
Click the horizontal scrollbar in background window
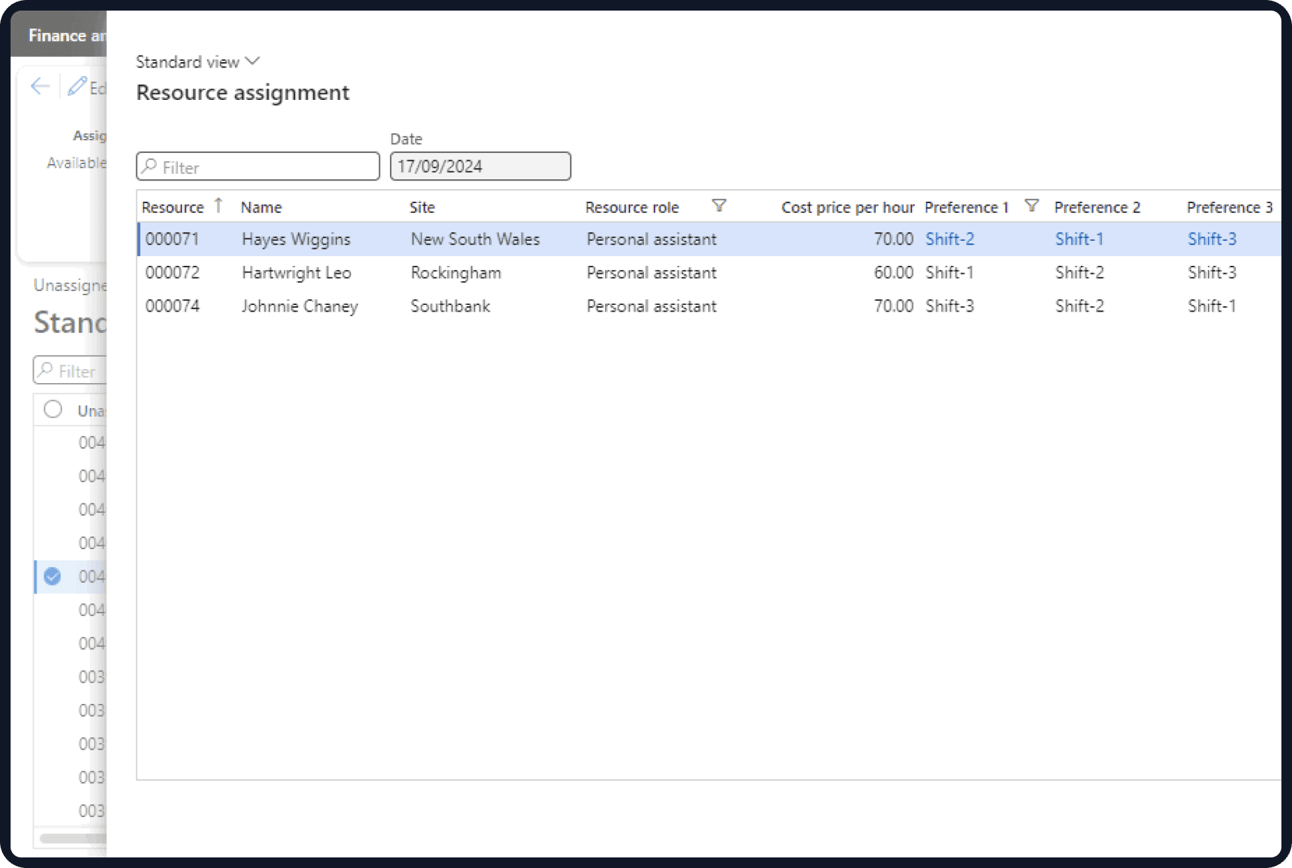tap(73, 838)
